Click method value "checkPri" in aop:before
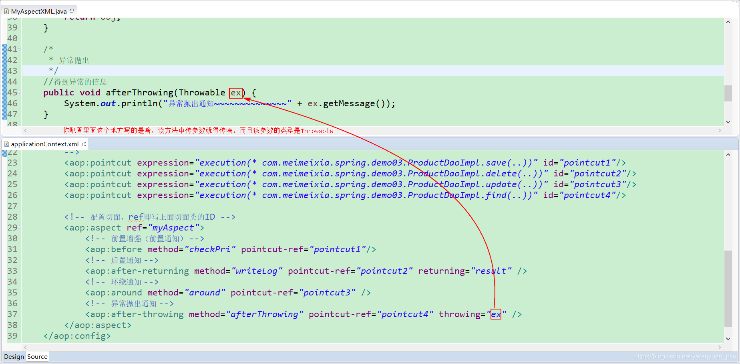Screen dimensions: 740x364 pyautogui.click(x=210, y=249)
